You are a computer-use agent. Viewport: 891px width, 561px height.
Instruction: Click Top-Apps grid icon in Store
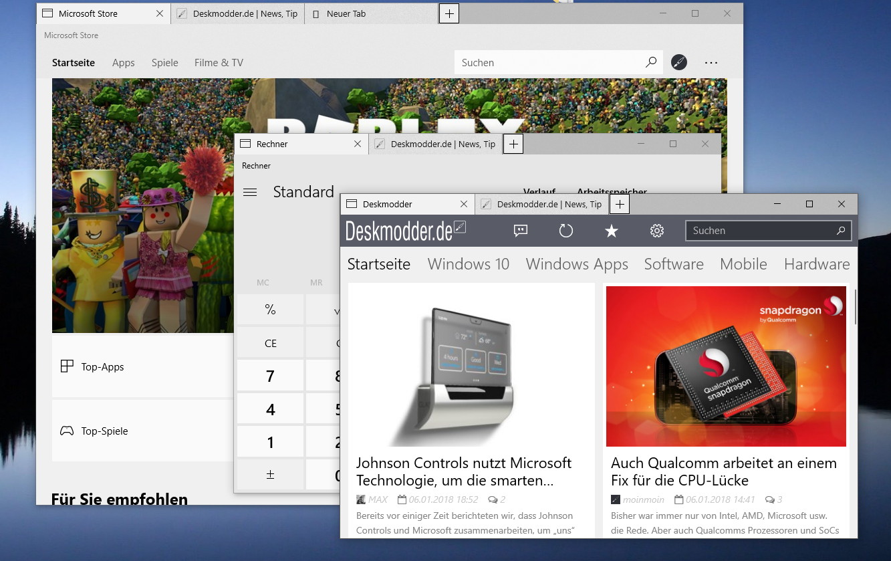pos(67,366)
